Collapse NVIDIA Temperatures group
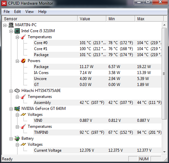Viewport: 169px width, 163px height. point(17,127)
